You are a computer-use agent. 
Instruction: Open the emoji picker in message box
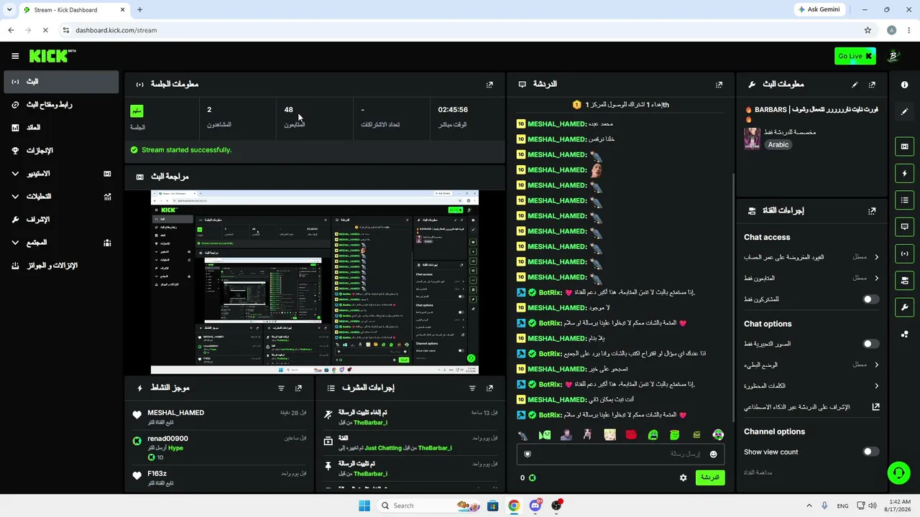tap(713, 454)
